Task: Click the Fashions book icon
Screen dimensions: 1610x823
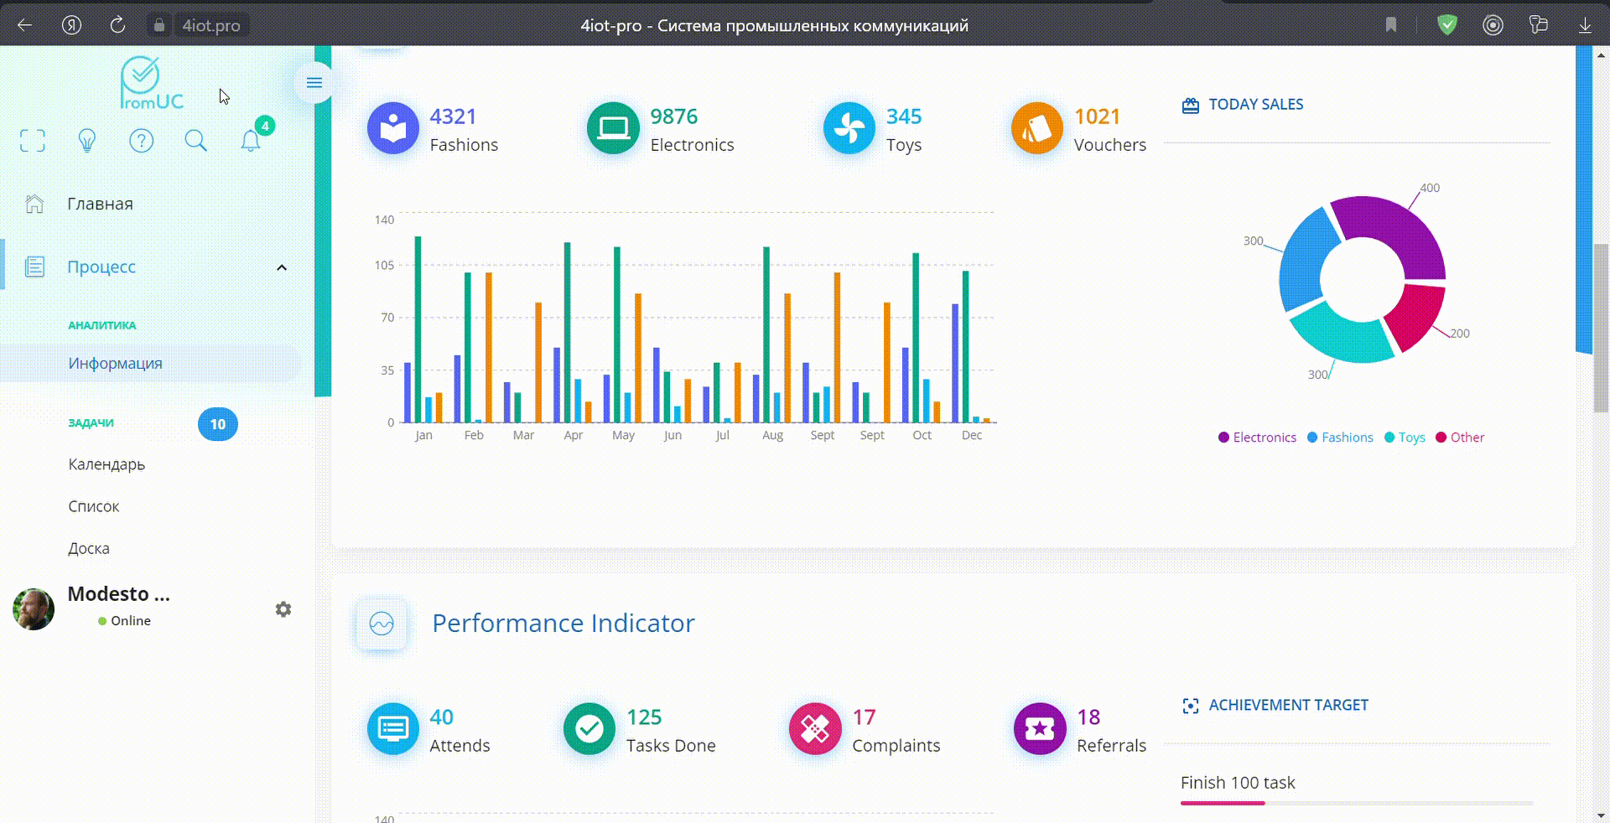Action: click(392, 128)
